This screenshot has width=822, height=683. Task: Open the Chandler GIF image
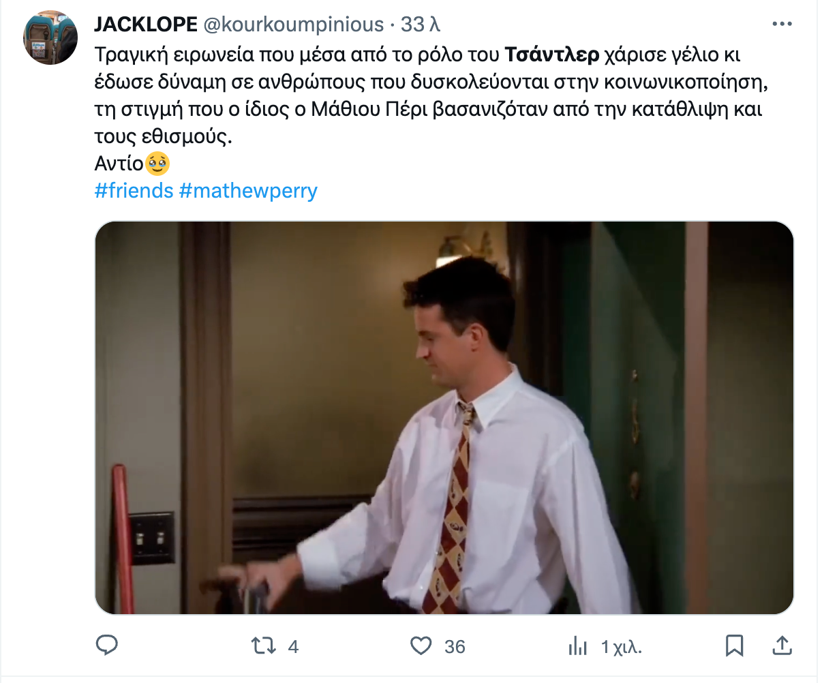444,418
